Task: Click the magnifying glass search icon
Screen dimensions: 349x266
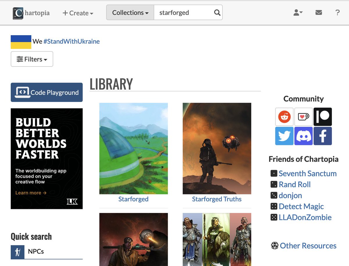Action: [217, 13]
